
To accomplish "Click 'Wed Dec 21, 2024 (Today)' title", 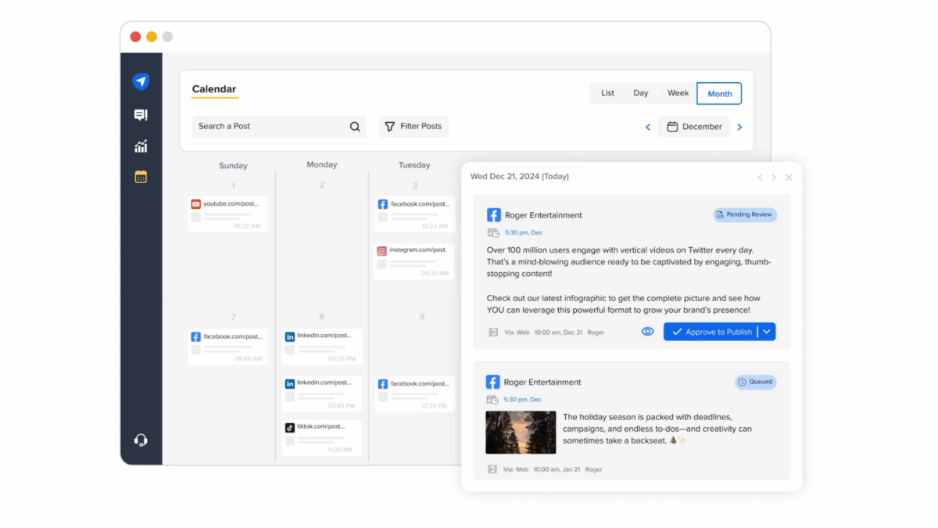I will (520, 177).
